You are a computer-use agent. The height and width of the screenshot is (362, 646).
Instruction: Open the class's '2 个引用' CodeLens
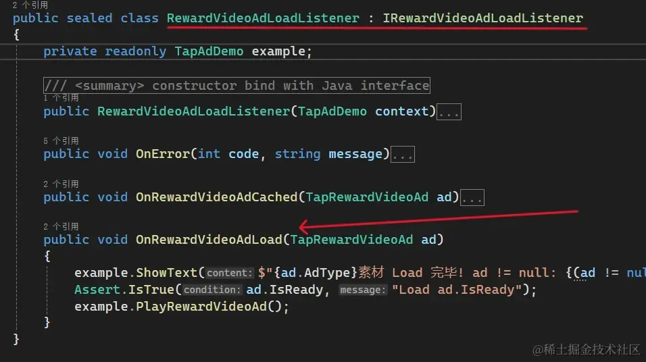point(30,5)
